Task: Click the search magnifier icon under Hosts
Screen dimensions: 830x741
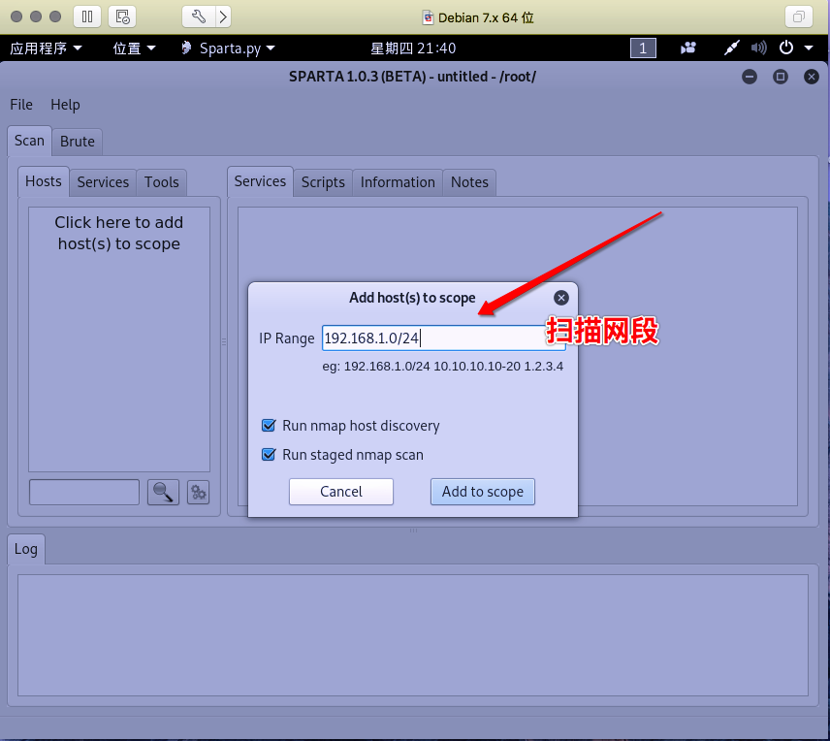Action: pyautogui.click(x=163, y=493)
